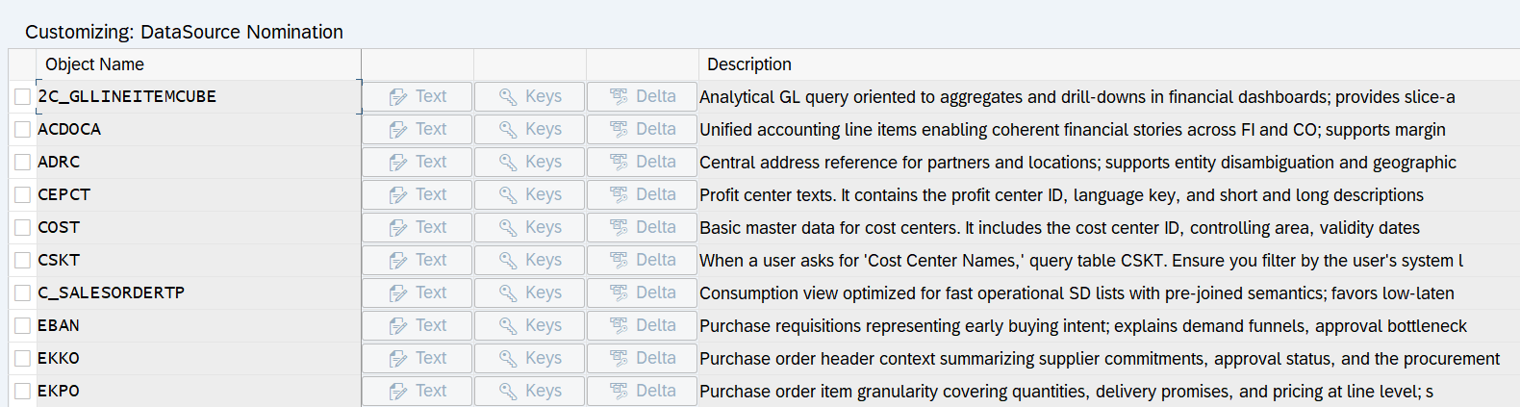
Task: Toggle the 2C_GLLINEITEMCUBE row checkbox
Action: pos(22,97)
